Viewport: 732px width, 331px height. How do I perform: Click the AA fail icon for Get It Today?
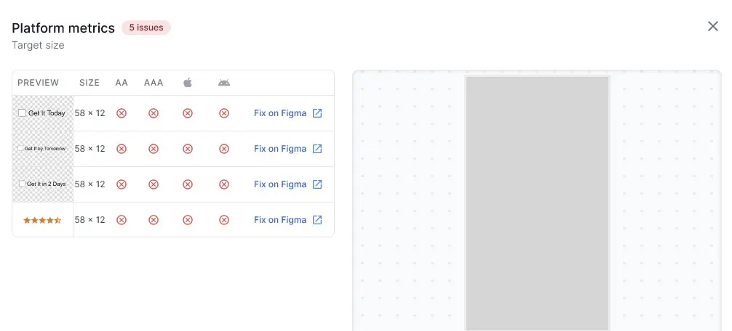[x=122, y=113]
